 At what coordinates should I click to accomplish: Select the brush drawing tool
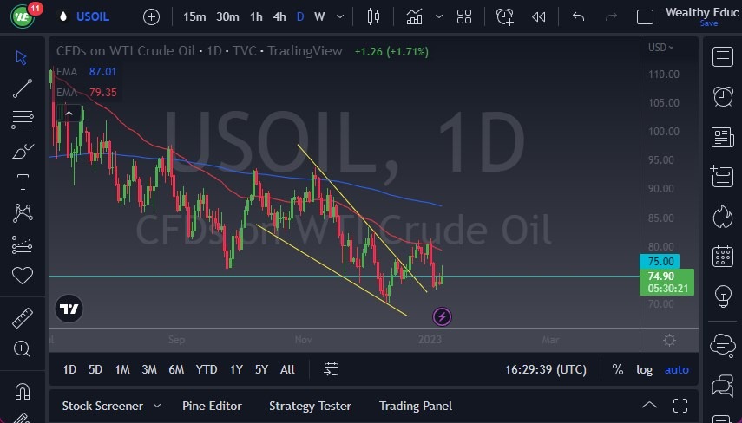pyautogui.click(x=23, y=151)
